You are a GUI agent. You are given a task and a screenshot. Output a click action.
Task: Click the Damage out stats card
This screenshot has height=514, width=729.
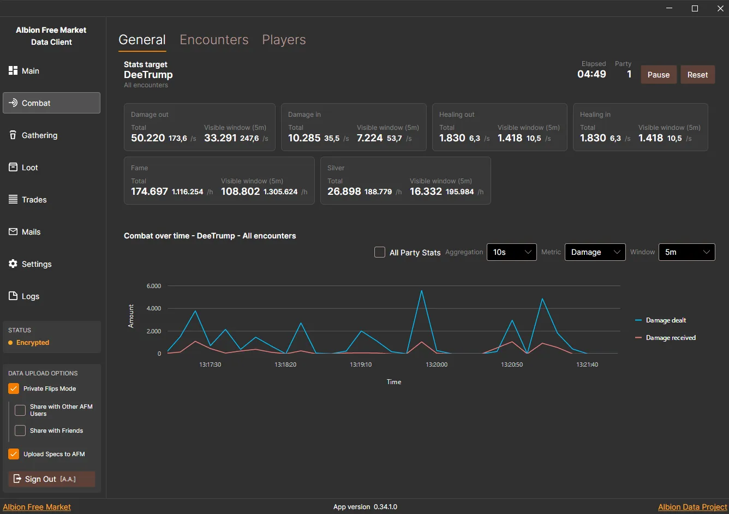[200, 127]
